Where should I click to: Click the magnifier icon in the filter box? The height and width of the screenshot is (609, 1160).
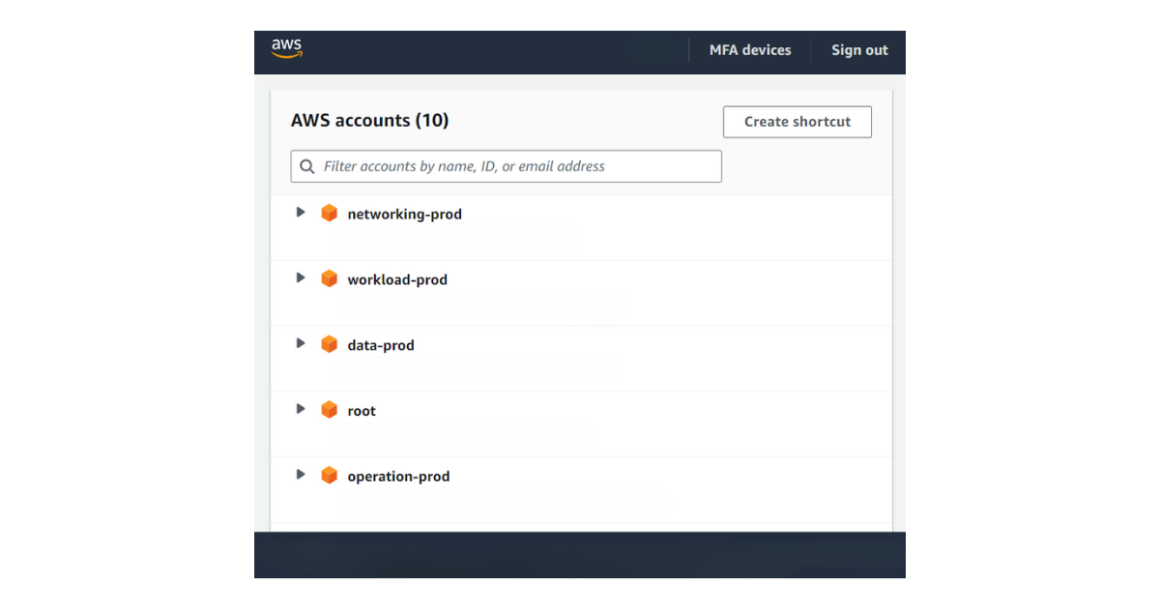coord(307,166)
